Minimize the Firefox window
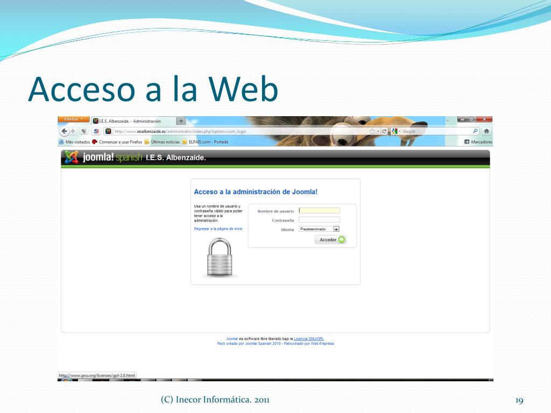 click(x=462, y=119)
